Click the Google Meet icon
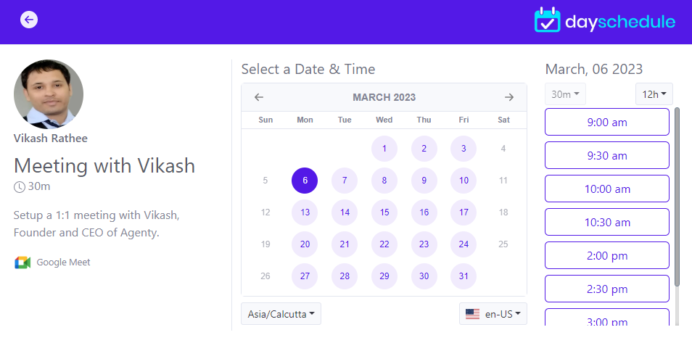 (22, 263)
